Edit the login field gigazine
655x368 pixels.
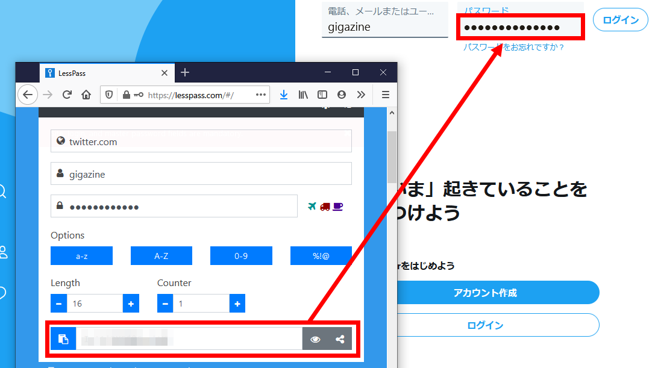tap(201, 174)
